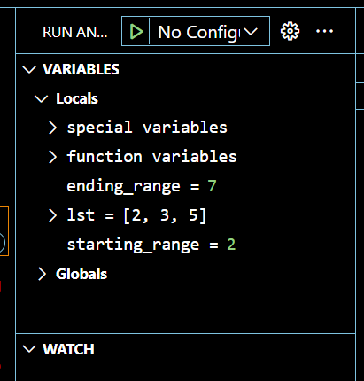Screen dimensions: 364x381
Task: Click the RUN AND DEBUG panel title
Action: [x=75, y=32]
